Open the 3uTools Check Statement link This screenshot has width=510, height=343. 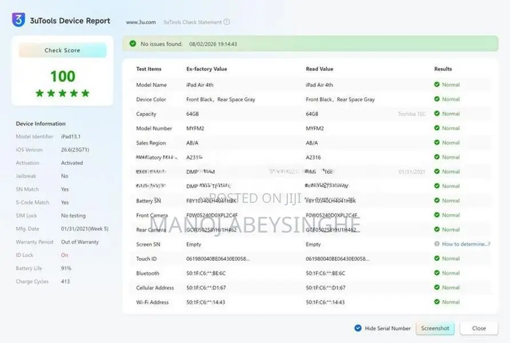pos(192,22)
